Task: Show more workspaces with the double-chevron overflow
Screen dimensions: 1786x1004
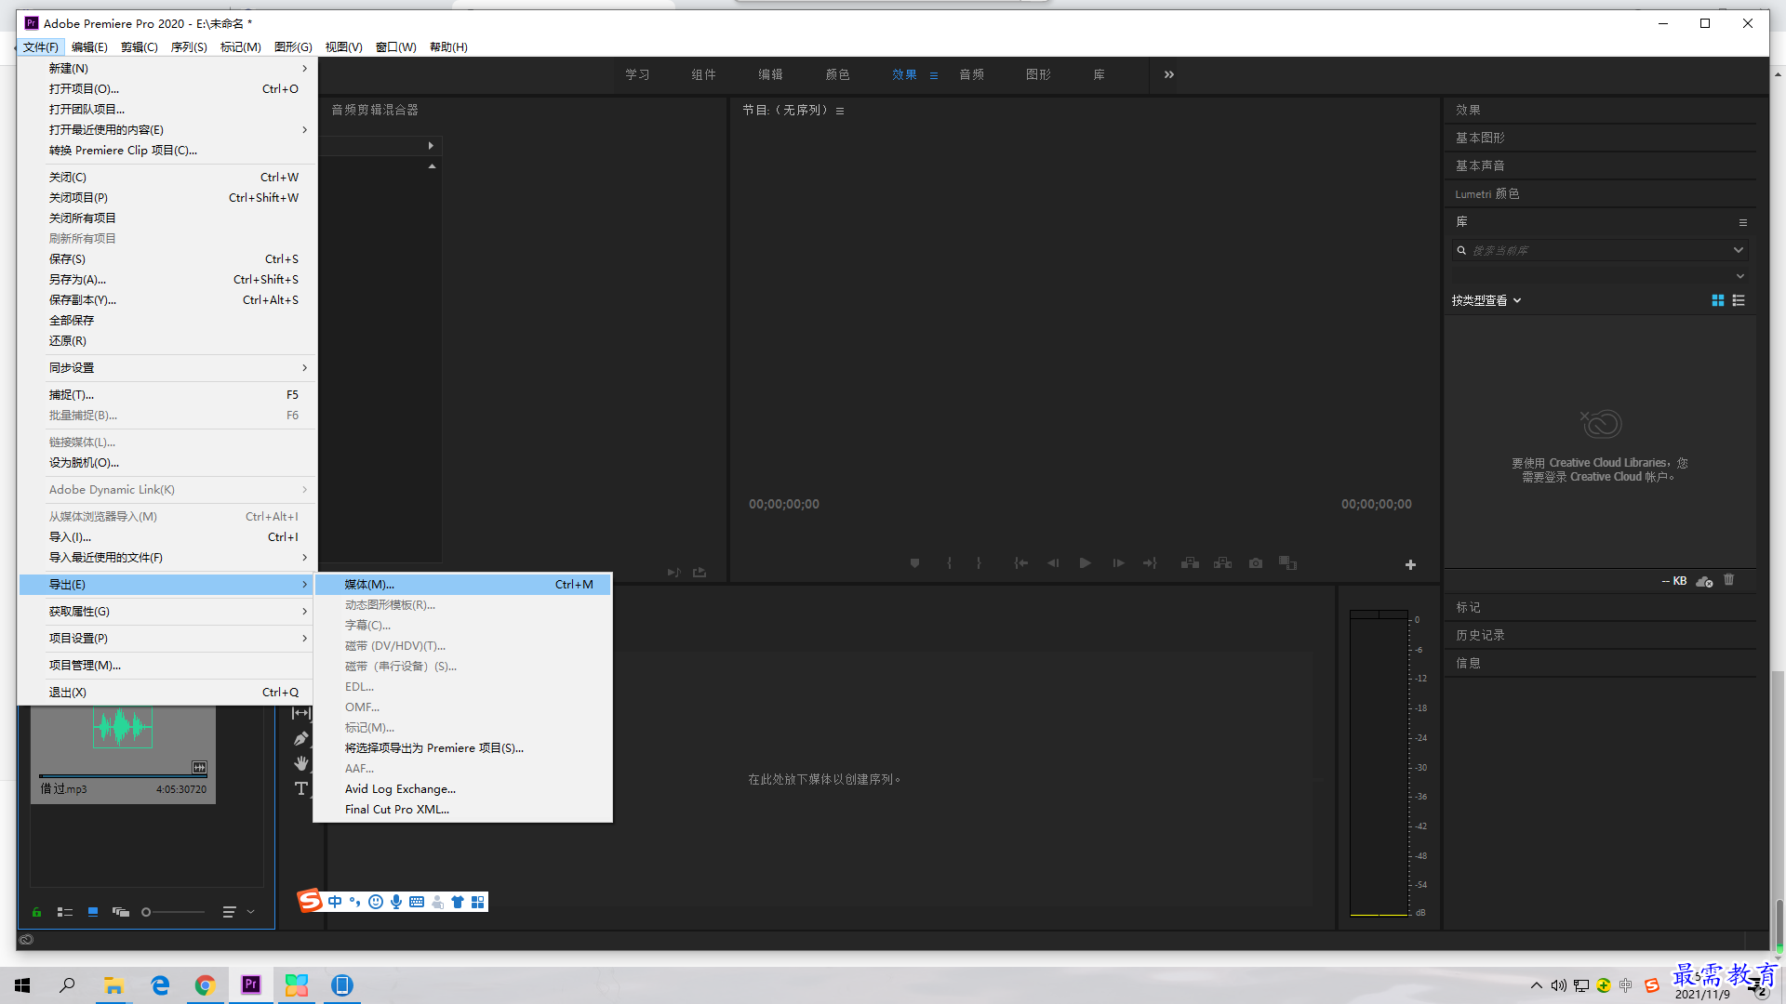Action: [1169, 74]
